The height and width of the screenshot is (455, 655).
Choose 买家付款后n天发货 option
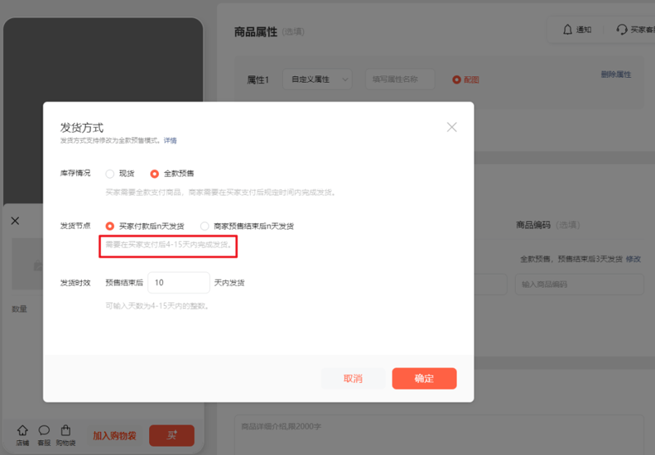point(110,226)
